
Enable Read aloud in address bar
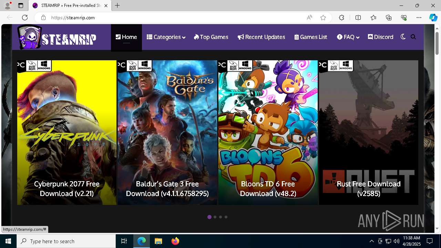point(309,18)
